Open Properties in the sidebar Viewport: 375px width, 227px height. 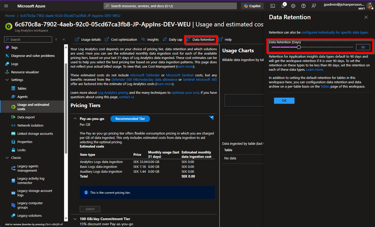pyautogui.click(x=25, y=142)
